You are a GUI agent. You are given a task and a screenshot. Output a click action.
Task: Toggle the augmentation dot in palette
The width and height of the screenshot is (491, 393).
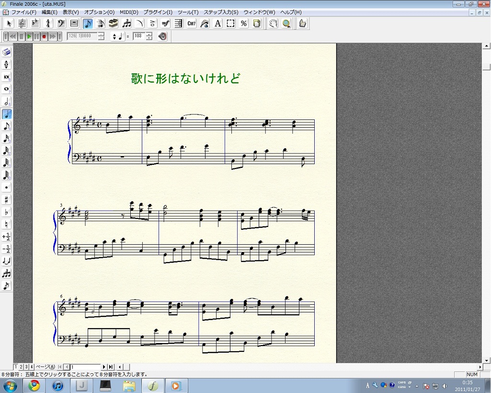point(7,188)
